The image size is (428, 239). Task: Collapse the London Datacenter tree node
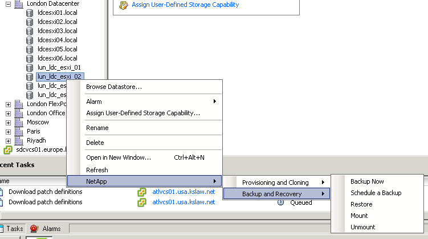[x=8, y=3]
